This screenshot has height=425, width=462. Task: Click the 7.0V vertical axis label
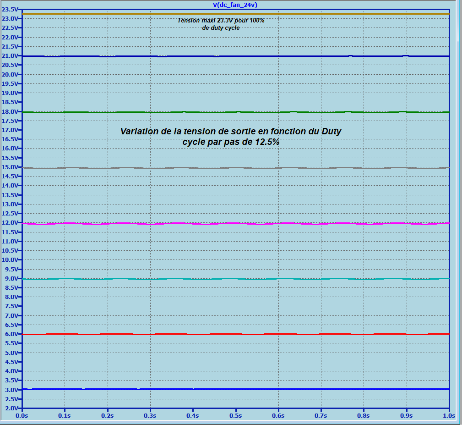point(11,316)
